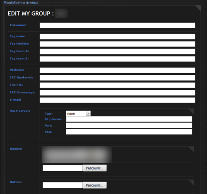Focus the VoIP Port input box

pyautogui.click(x=129, y=125)
